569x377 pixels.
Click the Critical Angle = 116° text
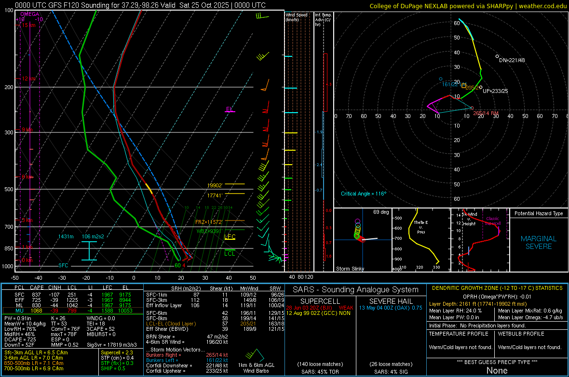364,194
